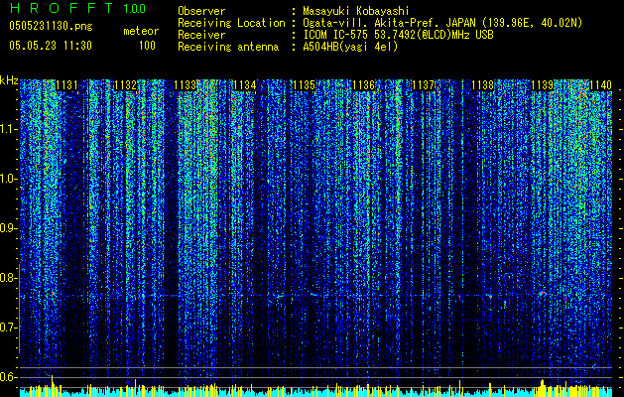Click the kHz axis unit label

click(x=9, y=80)
